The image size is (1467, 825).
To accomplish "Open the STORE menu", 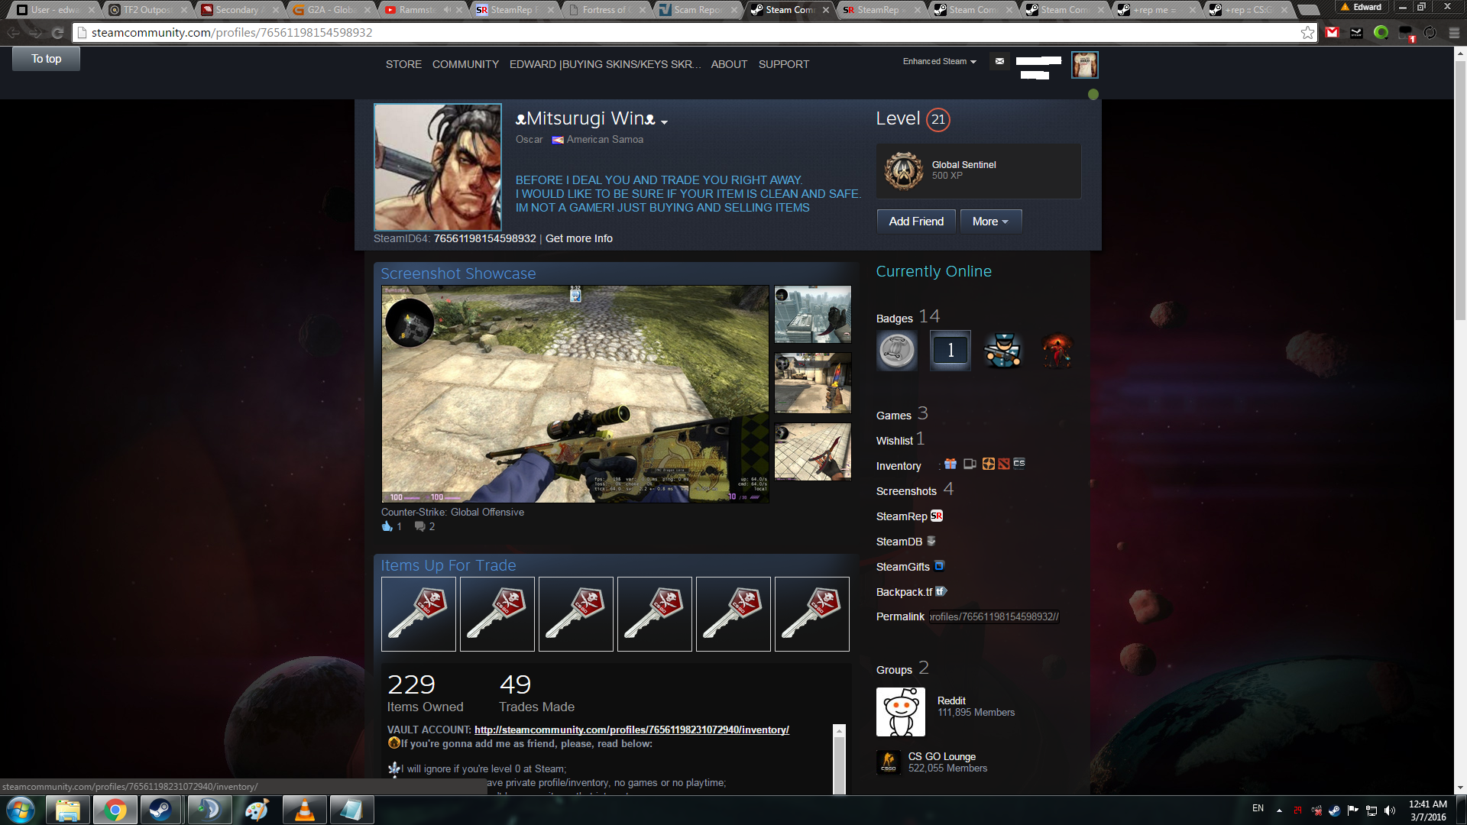I will click(403, 65).
